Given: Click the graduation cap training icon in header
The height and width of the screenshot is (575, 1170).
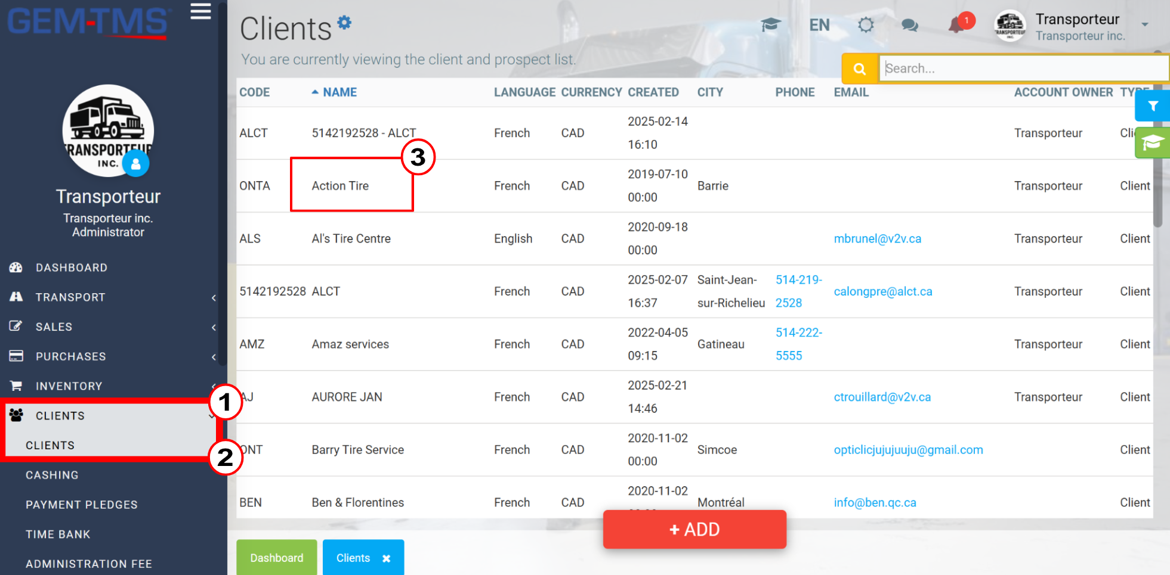Looking at the screenshot, I should [771, 24].
